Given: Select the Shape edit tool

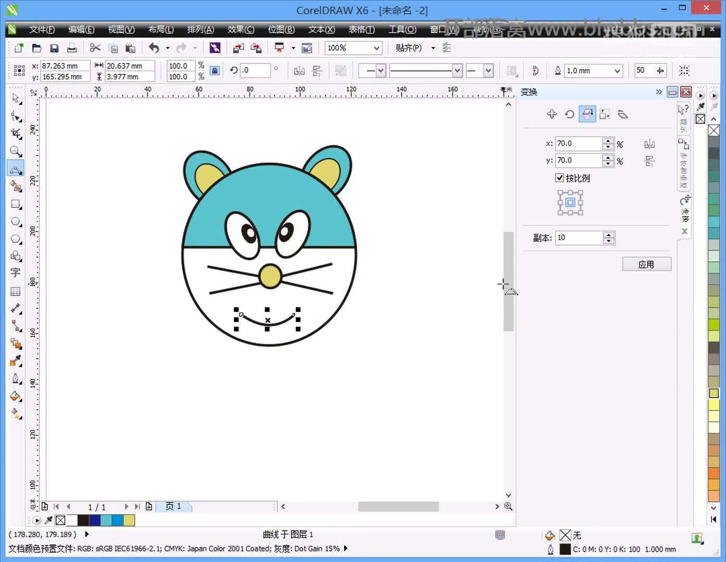Looking at the screenshot, I should click(16, 116).
